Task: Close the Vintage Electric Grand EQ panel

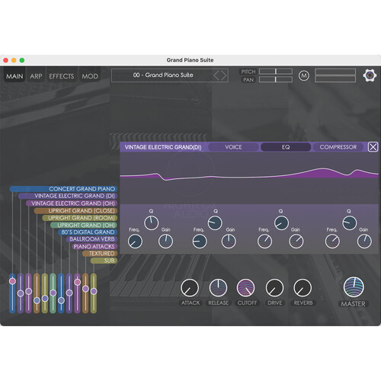Action: (x=373, y=147)
